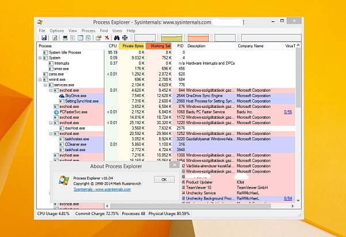Open the View menu
The image size is (346, 237).
tap(73, 31)
